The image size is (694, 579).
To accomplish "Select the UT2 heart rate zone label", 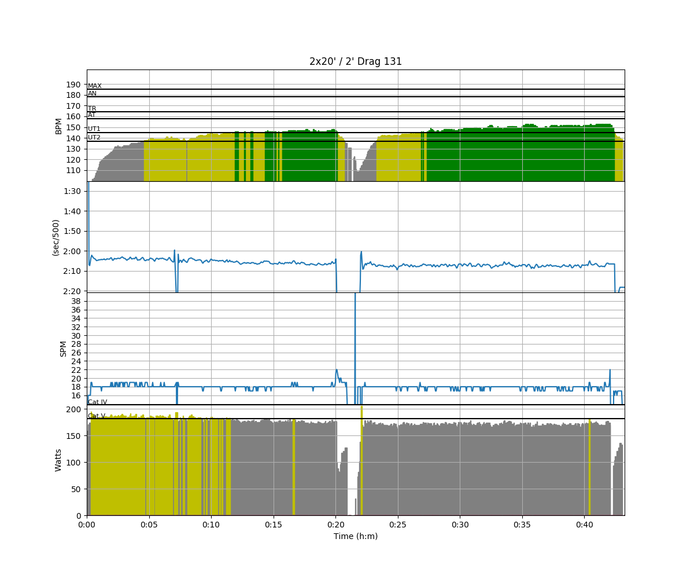I will [x=94, y=138].
